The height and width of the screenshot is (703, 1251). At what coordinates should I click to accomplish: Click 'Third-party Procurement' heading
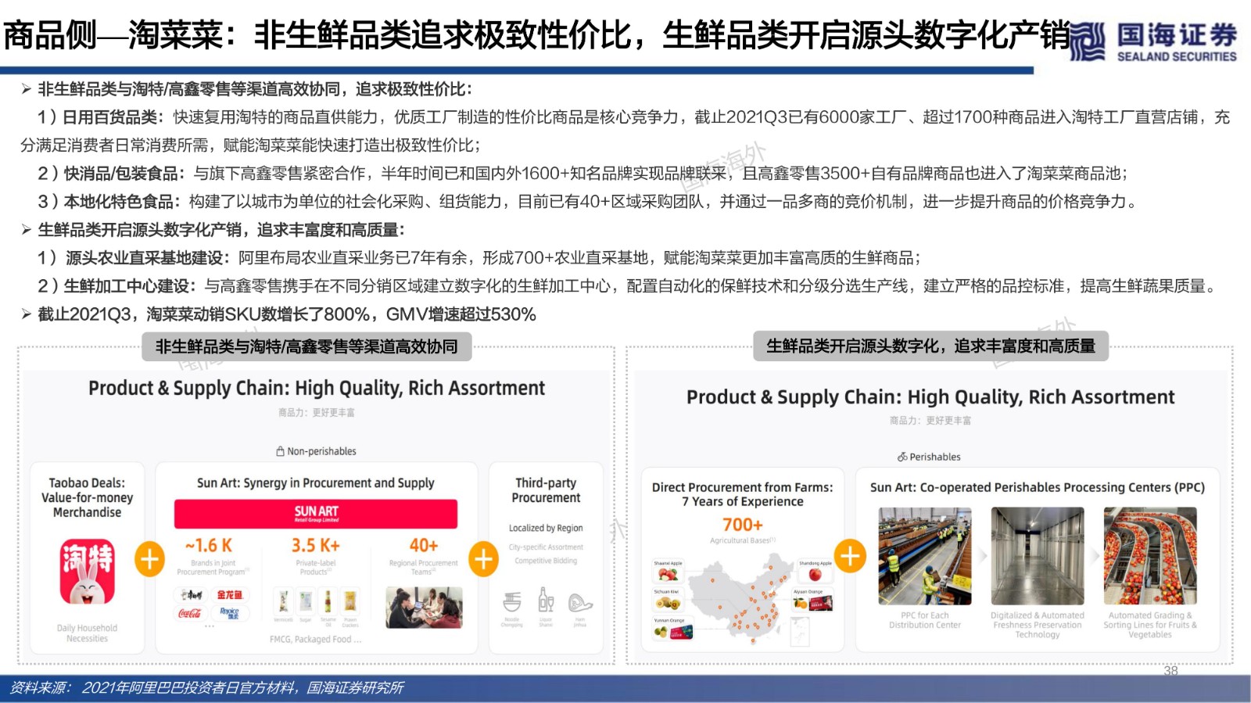coord(546,490)
